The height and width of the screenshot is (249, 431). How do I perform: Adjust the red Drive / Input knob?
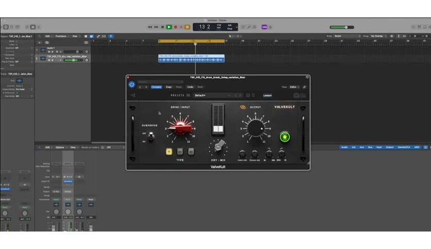pos(180,128)
